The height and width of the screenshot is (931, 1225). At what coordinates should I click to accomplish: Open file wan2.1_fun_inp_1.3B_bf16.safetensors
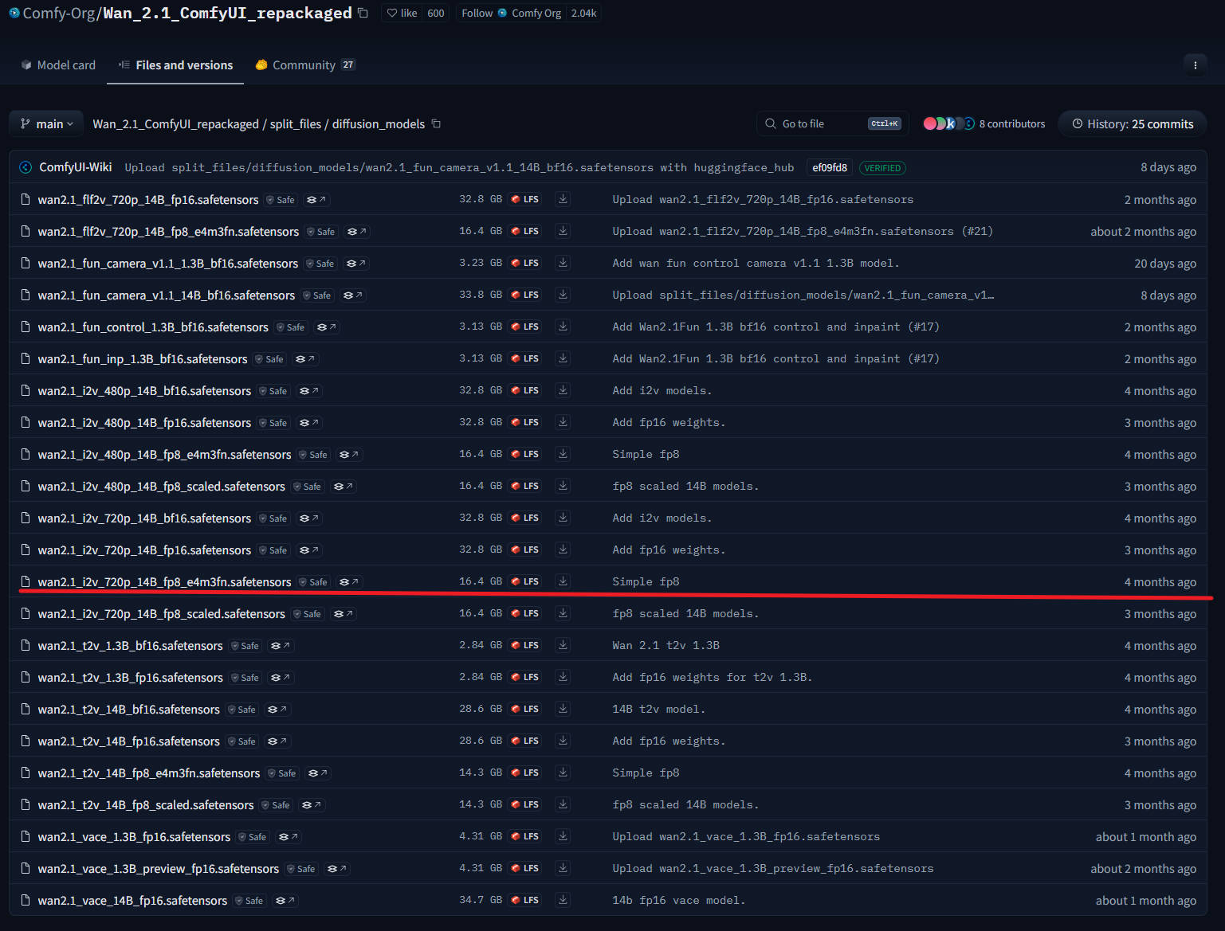(x=143, y=359)
